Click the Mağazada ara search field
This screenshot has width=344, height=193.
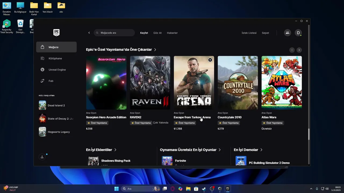114,33
